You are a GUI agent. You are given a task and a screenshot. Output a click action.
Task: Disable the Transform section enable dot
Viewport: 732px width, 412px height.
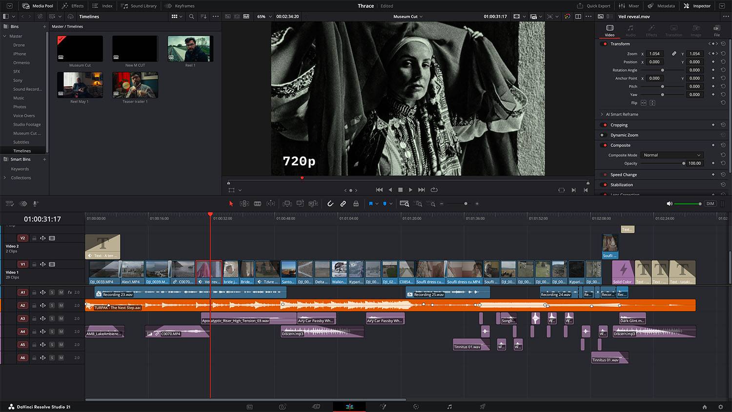(x=605, y=44)
